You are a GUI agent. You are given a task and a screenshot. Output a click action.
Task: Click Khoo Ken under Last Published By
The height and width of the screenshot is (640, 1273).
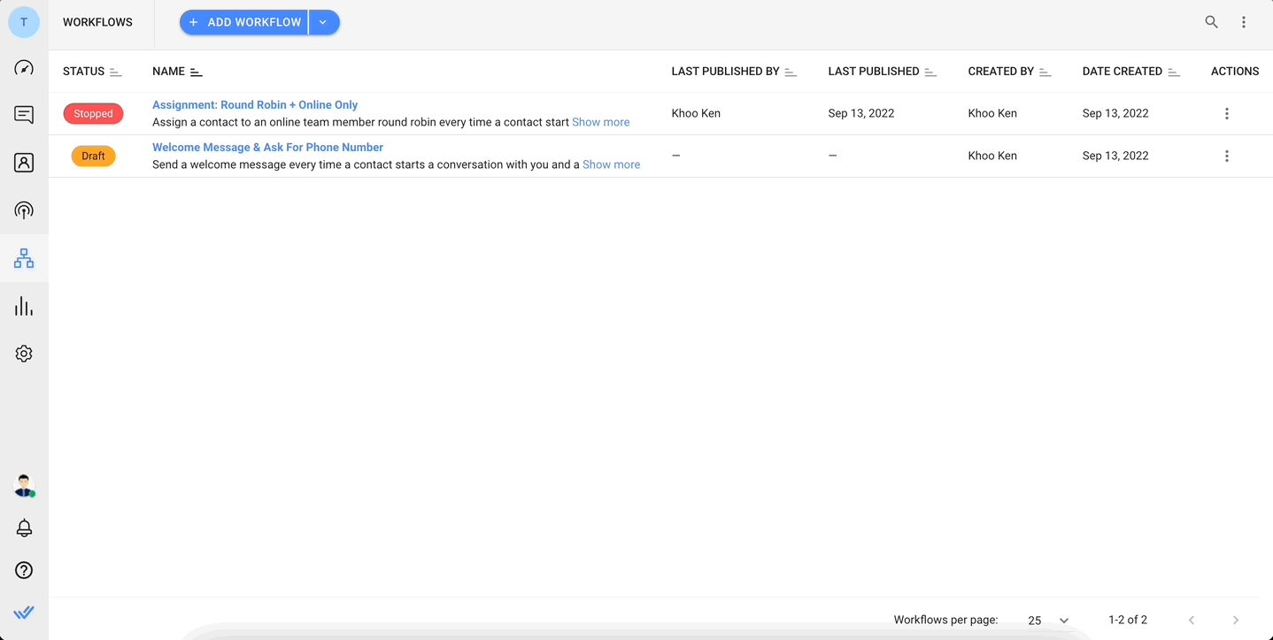[x=696, y=113]
